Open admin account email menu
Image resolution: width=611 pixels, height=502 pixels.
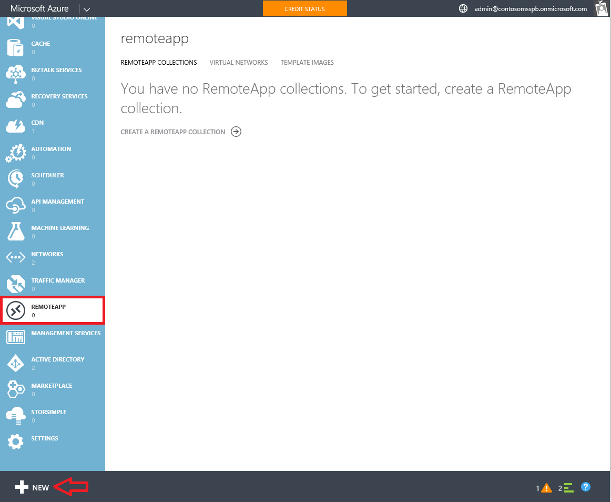click(x=531, y=8)
